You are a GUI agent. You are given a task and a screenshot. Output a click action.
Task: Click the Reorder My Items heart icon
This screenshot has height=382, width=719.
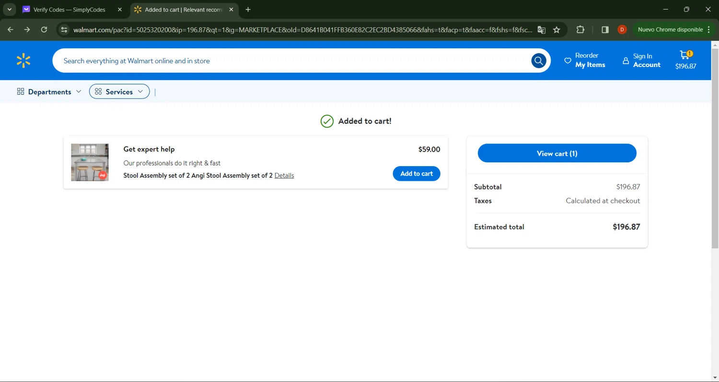pos(568,61)
